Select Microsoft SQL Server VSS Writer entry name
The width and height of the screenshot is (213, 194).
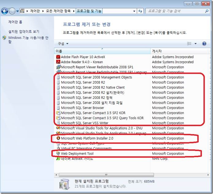(84, 123)
